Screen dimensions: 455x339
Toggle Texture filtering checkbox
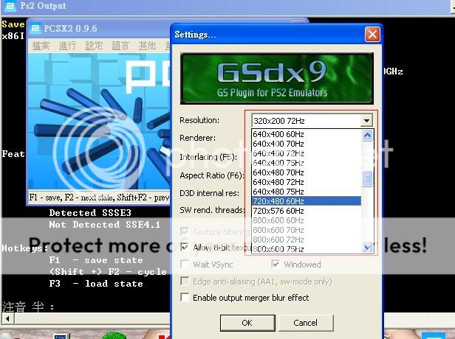tap(185, 231)
